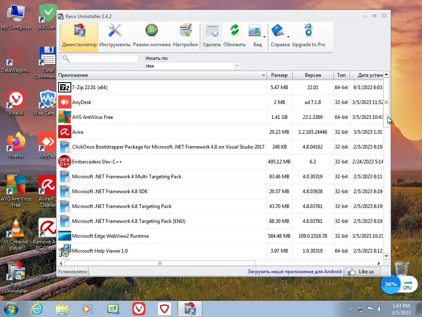Activate Режим охотника hunter mode
The image size is (422, 317).
[152, 36]
